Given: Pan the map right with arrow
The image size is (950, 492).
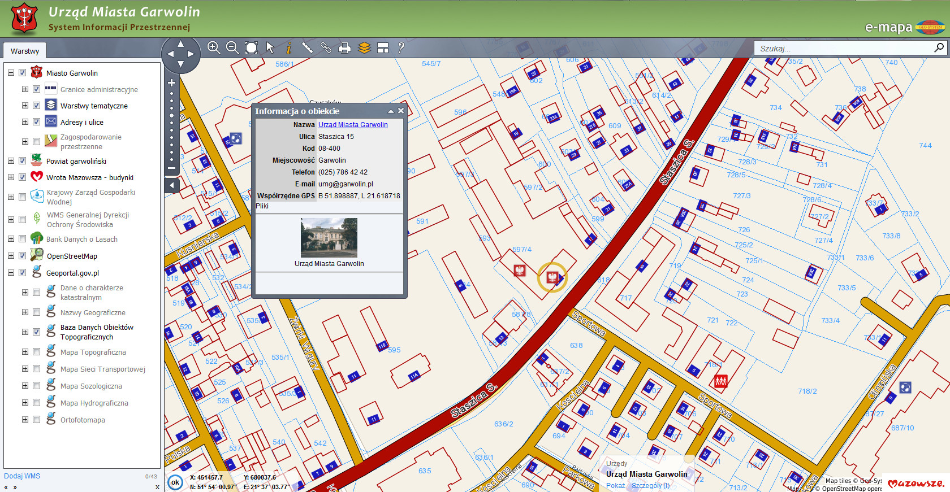Looking at the screenshot, I should 191,54.
